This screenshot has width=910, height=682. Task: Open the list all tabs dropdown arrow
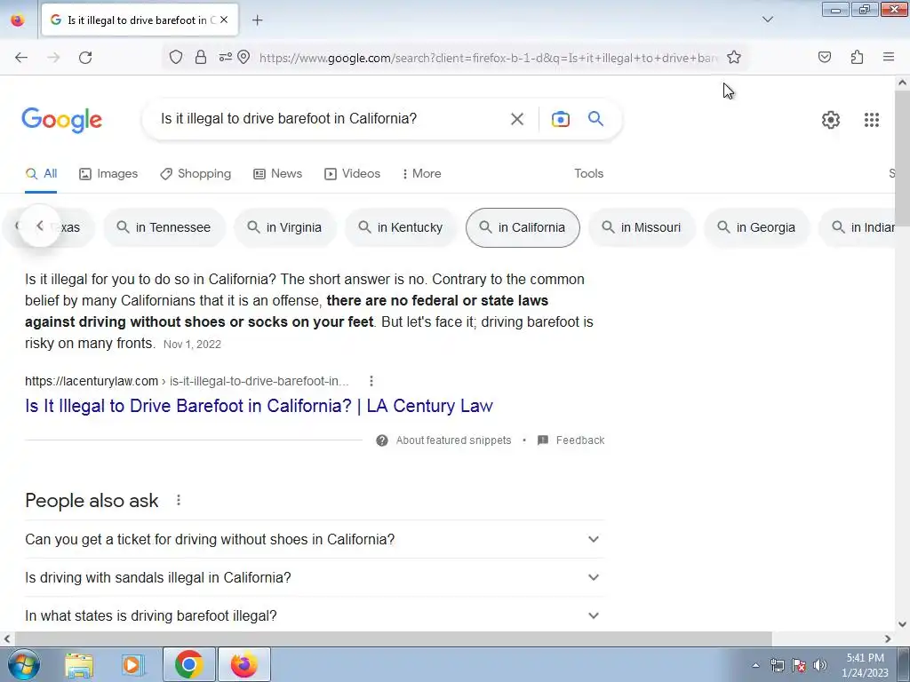768,20
